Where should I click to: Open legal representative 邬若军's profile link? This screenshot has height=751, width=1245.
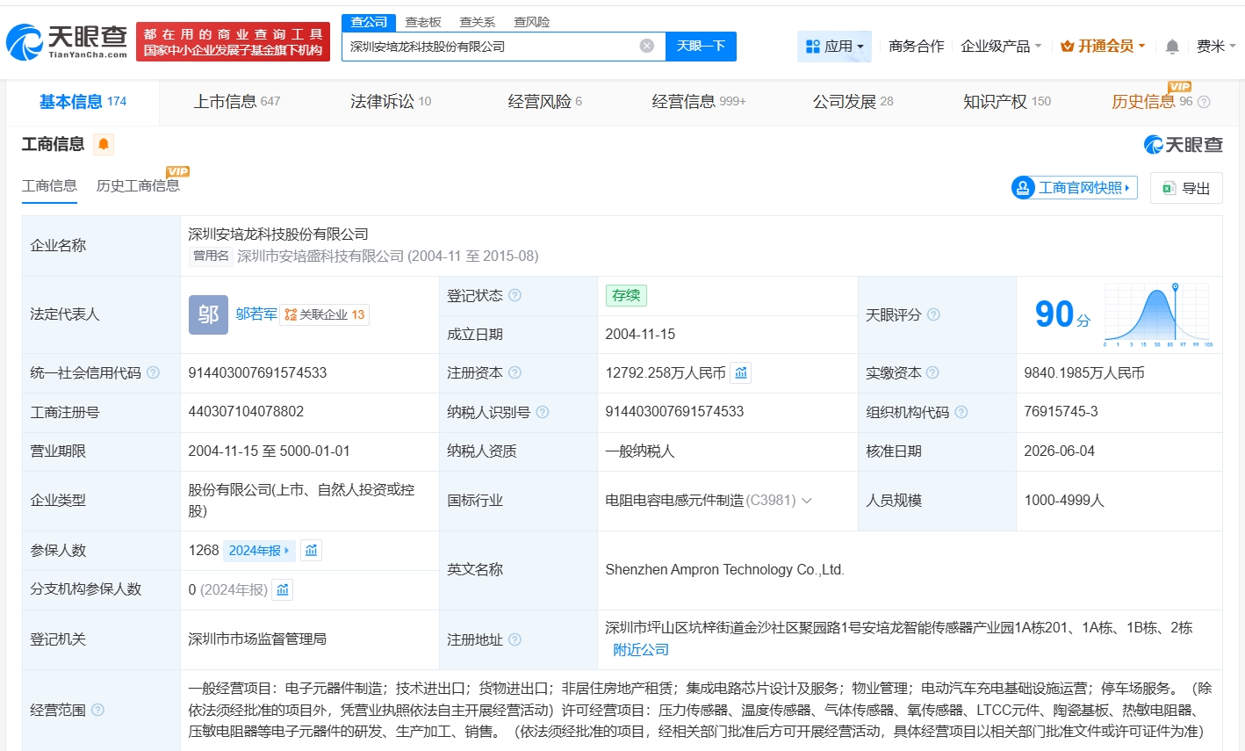256,314
